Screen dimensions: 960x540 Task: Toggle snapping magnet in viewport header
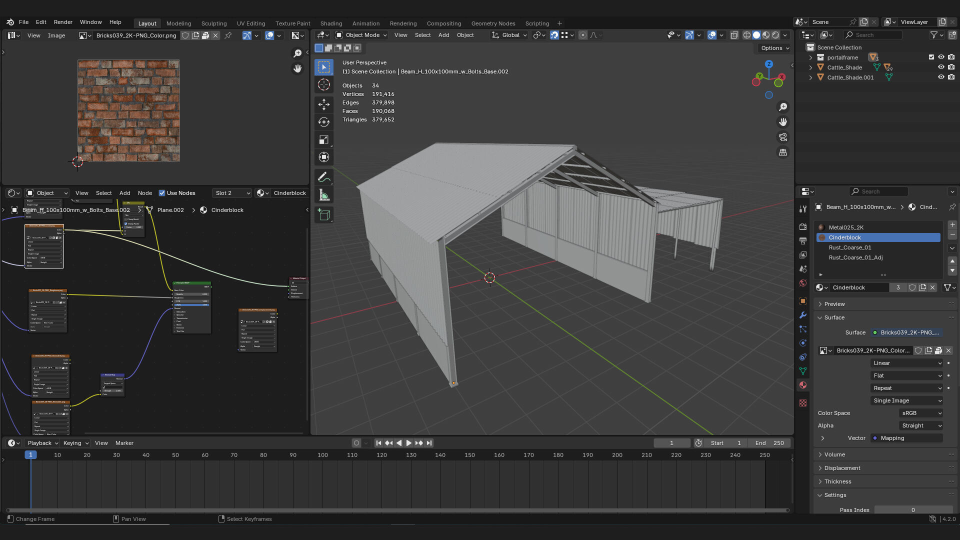(554, 35)
